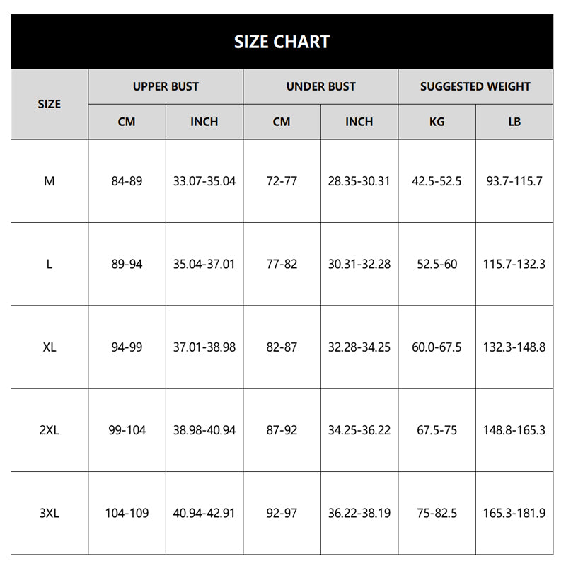Click the LB subheader cell

pyautogui.click(x=514, y=122)
